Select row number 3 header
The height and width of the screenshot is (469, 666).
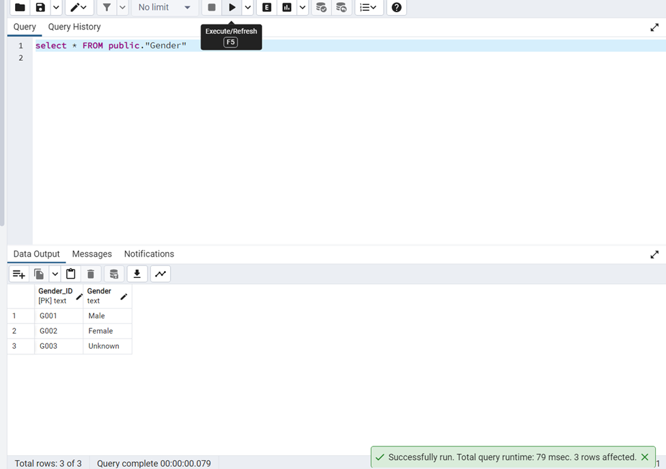20,346
